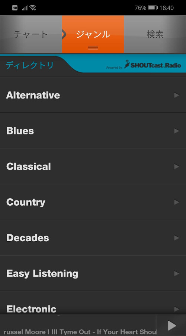Open the Easy Listening genre
Image resolution: width=186 pixels, height=336 pixels.
[93, 273]
